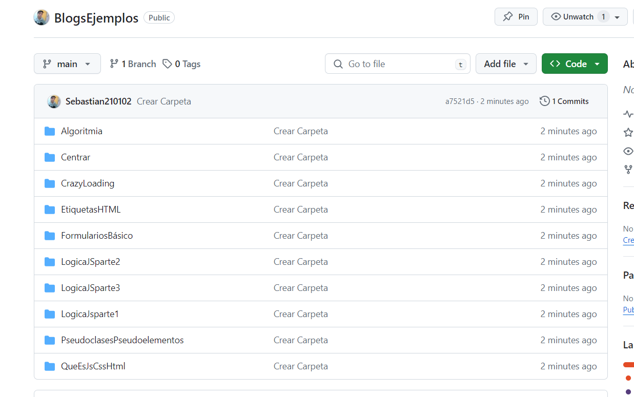
Task: Click the Sebastian210102 avatar in the commit row
Action: (x=54, y=101)
